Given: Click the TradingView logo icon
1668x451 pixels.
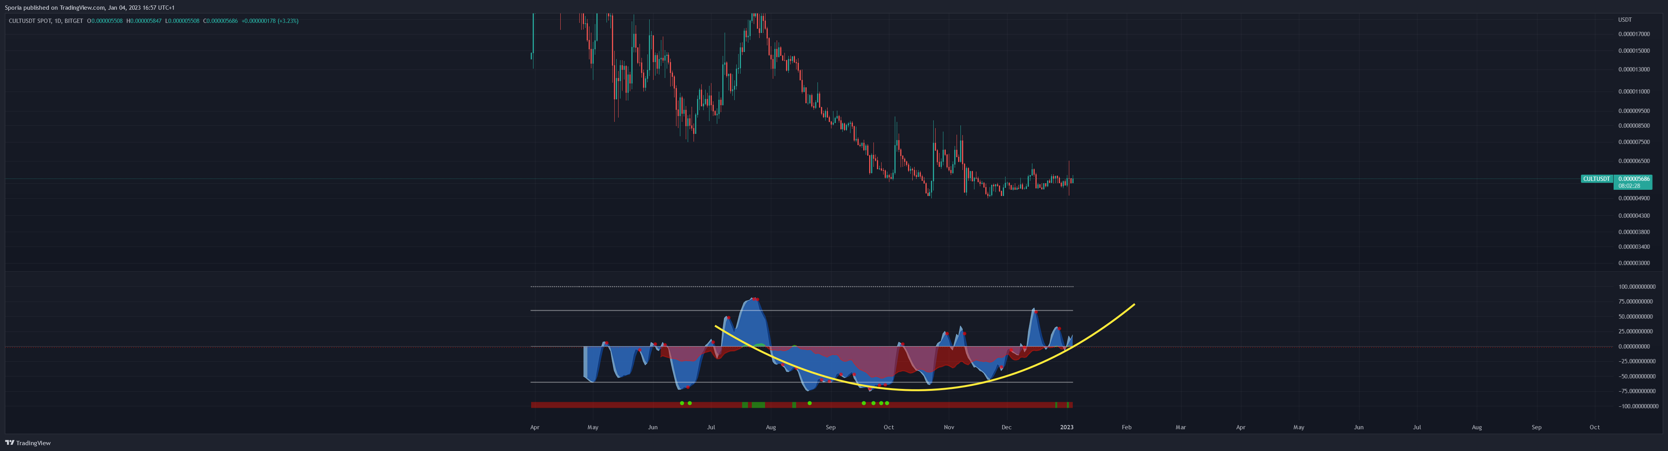Looking at the screenshot, I should [10, 443].
